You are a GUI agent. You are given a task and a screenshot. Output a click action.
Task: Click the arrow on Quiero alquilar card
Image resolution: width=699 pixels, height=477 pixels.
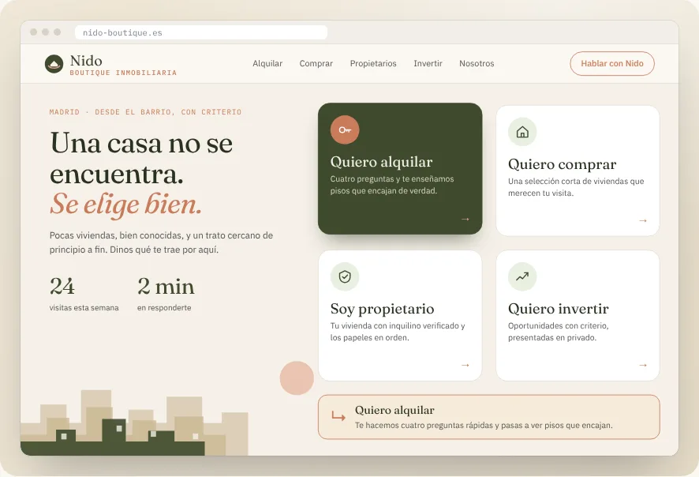coord(465,219)
